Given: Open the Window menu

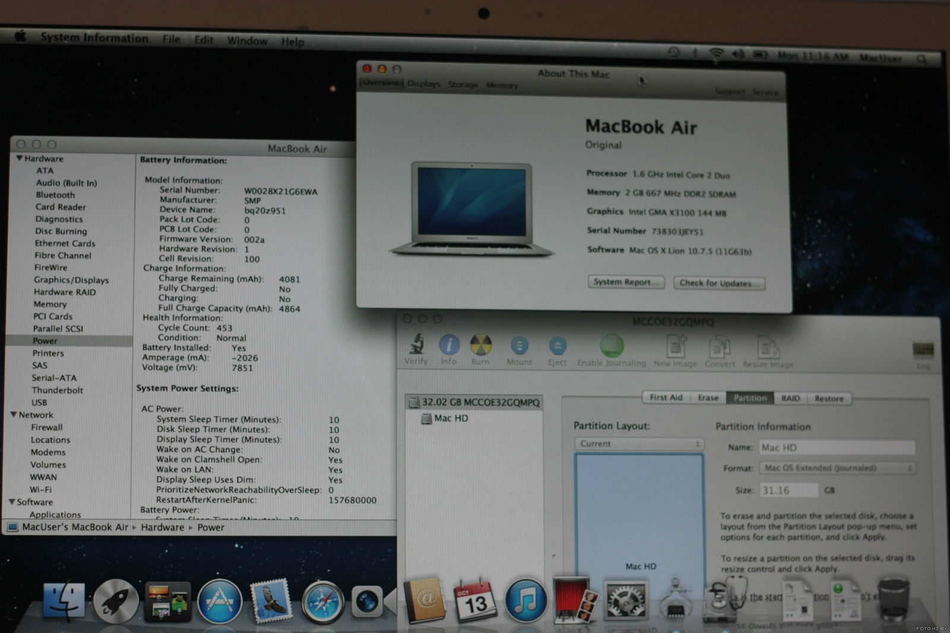Looking at the screenshot, I should (248, 41).
